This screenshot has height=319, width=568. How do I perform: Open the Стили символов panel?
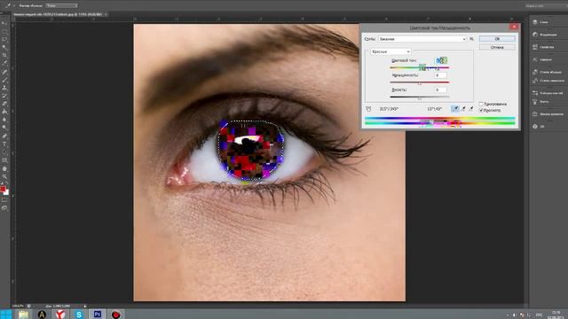[548, 81]
